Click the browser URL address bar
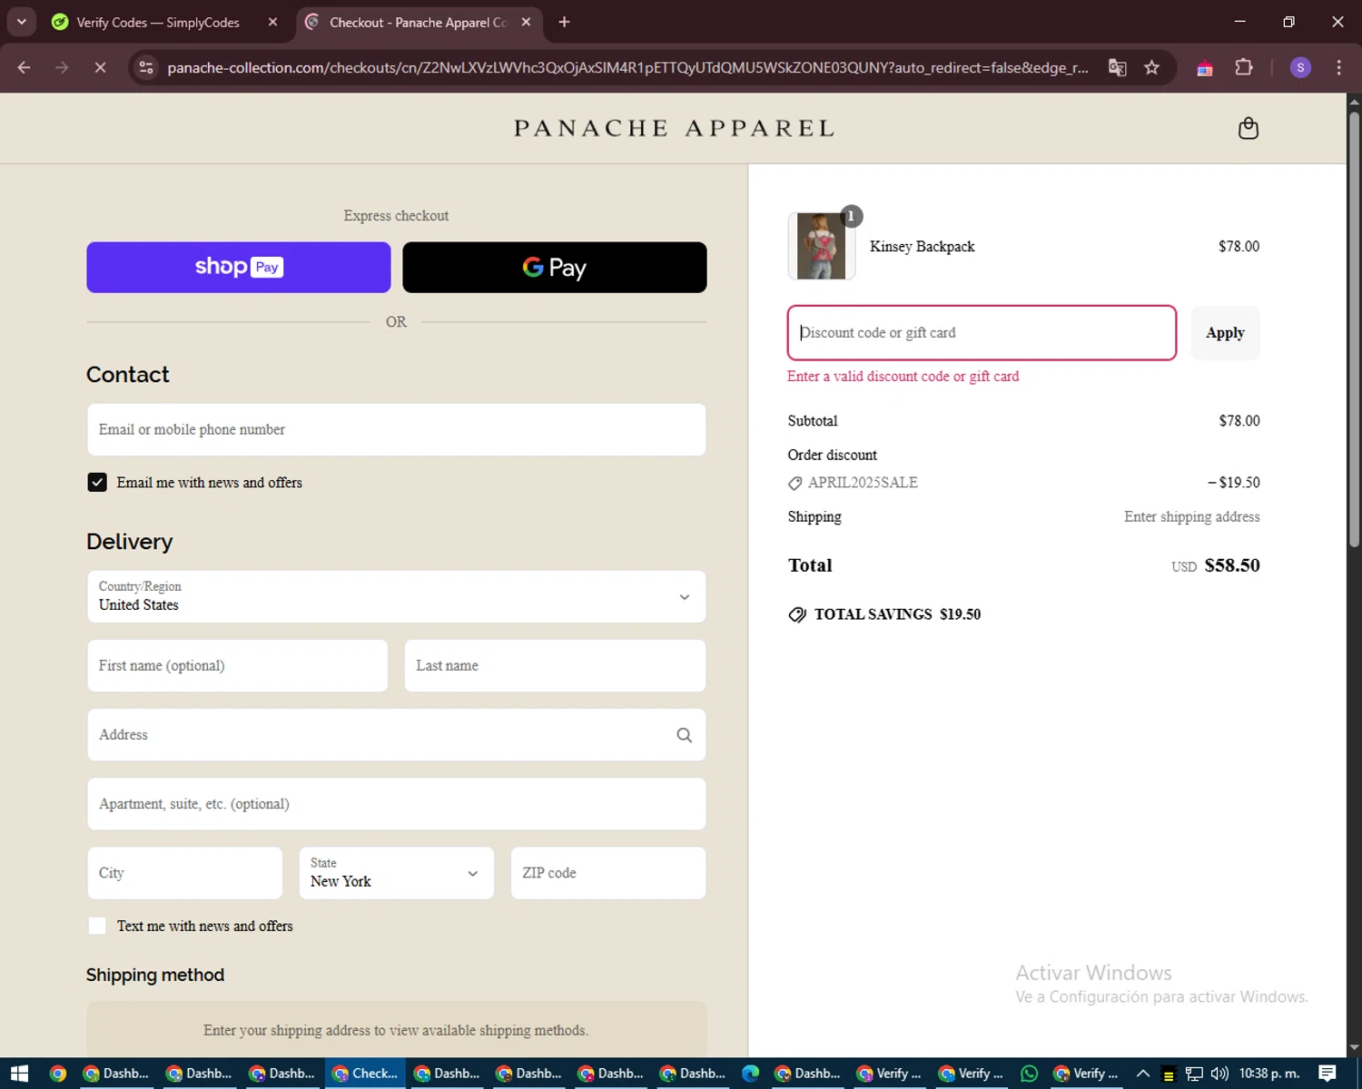Screen dimensions: 1362x1089 (x=627, y=67)
